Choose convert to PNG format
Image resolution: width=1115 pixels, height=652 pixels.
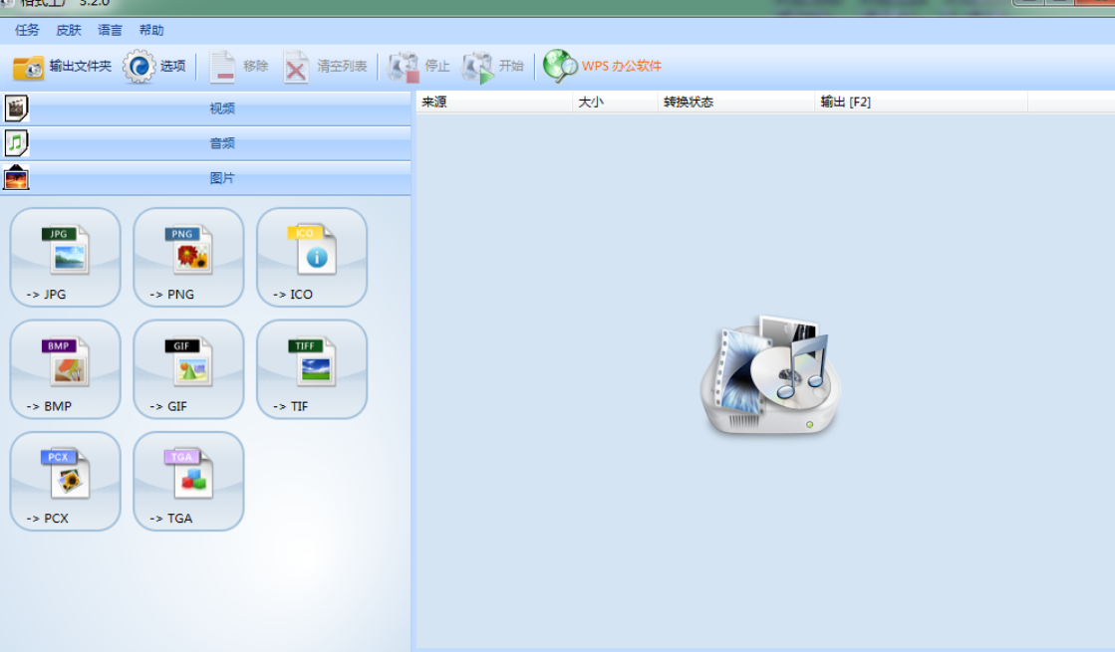(188, 257)
